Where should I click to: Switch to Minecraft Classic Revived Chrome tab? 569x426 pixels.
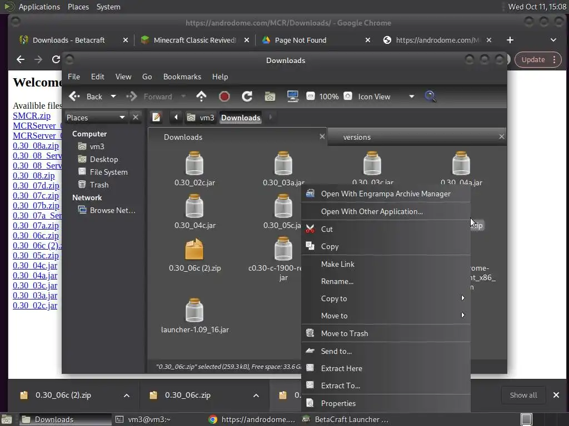click(195, 40)
